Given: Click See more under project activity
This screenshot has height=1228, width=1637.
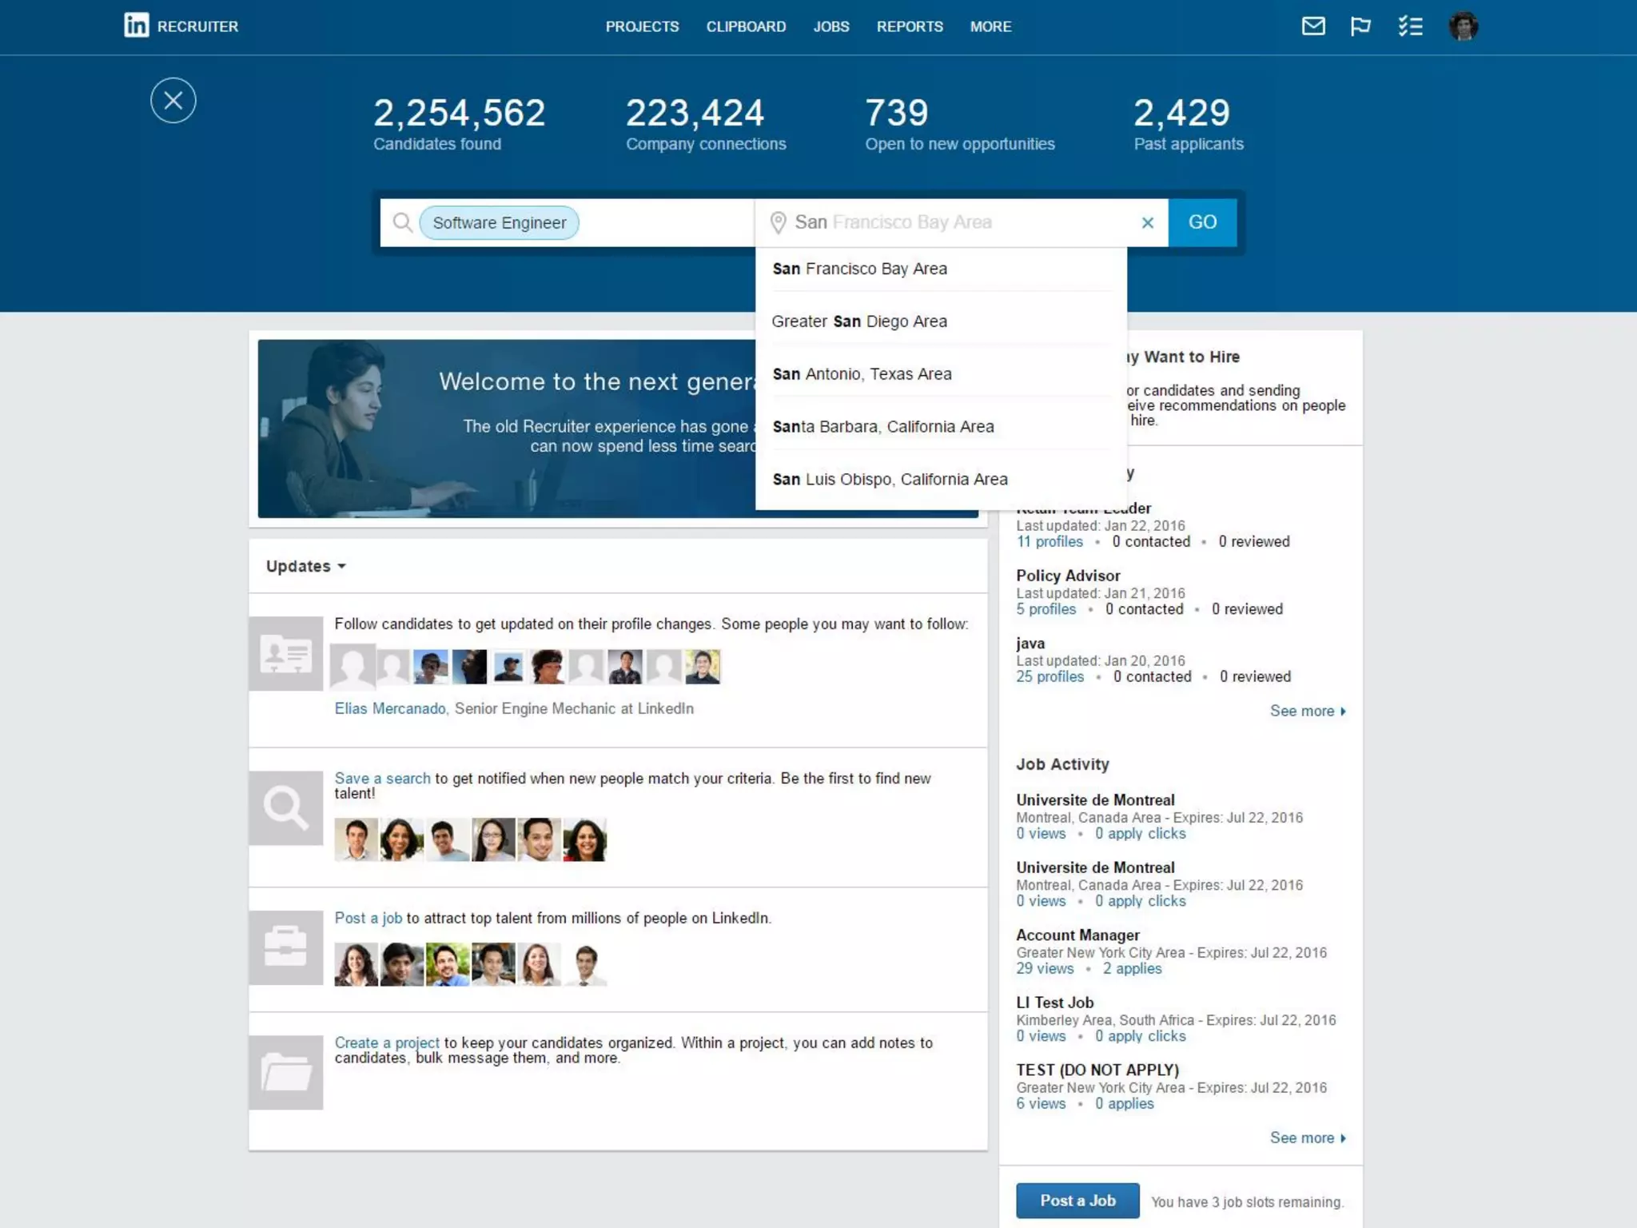Looking at the screenshot, I should tap(1308, 711).
